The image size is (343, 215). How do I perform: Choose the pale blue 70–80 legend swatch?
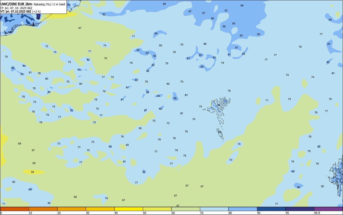pos(214,209)
